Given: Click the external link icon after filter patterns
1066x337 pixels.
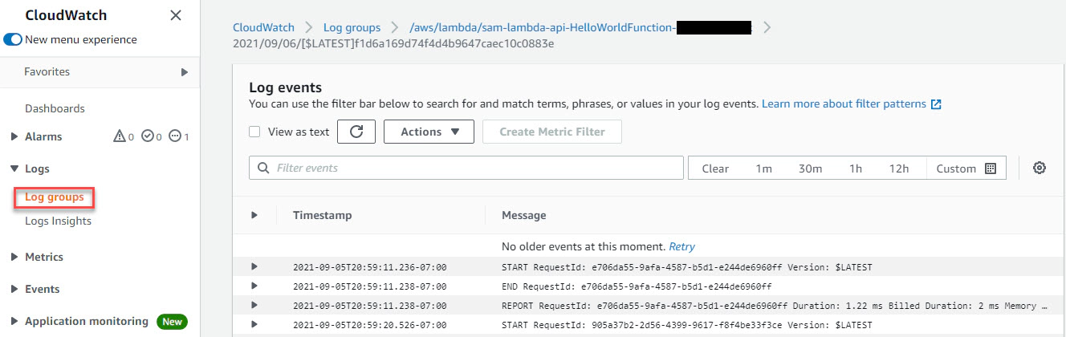Looking at the screenshot, I should [936, 104].
